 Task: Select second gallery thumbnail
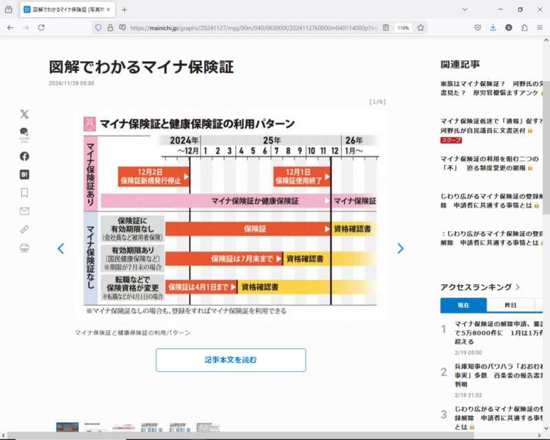click(96, 427)
